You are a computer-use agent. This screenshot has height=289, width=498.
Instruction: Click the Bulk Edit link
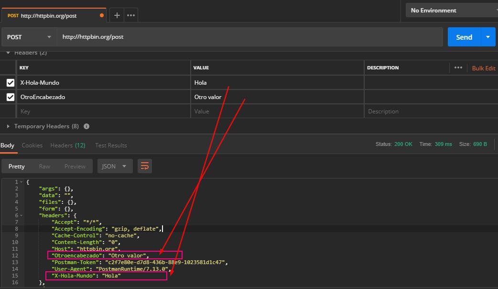pyautogui.click(x=483, y=68)
